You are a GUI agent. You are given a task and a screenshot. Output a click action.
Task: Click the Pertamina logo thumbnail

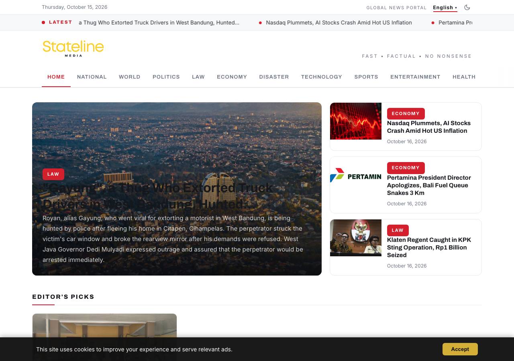[x=356, y=175]
